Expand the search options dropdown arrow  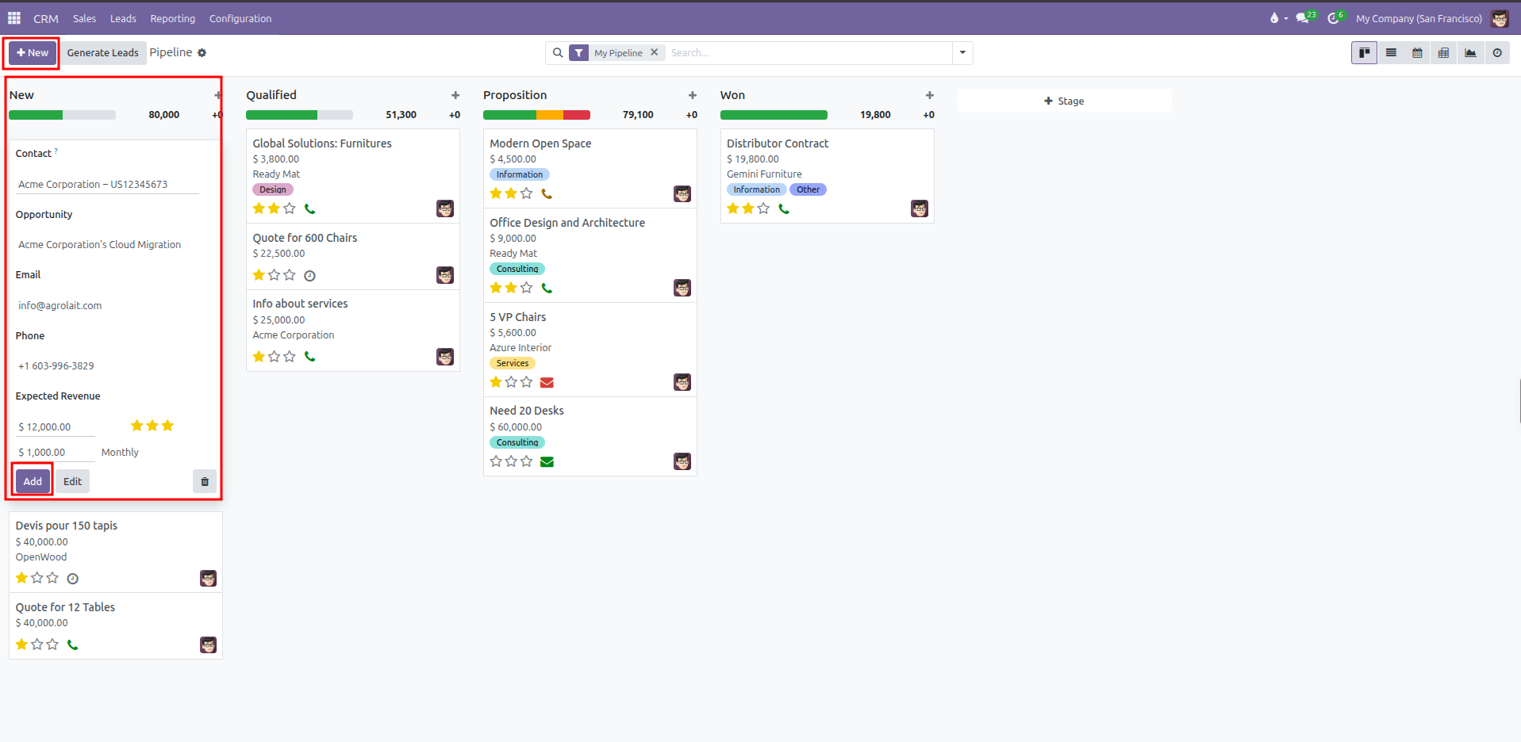point(962,53)
